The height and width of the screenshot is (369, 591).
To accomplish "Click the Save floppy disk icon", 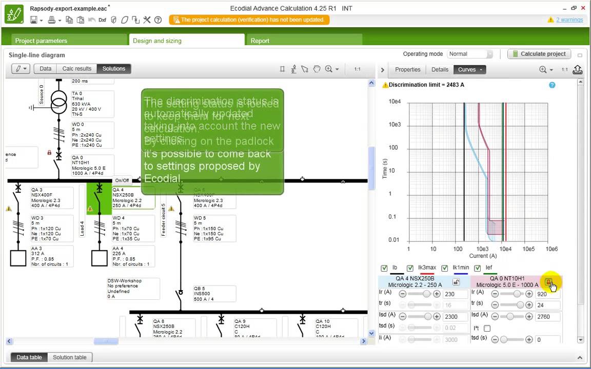I will 33,20.
